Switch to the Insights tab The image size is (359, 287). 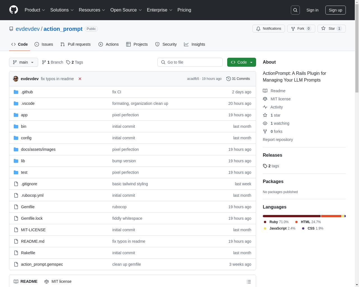[195, 44]
